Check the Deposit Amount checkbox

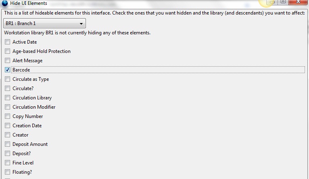pyautogui.click(x=8, y=144)
